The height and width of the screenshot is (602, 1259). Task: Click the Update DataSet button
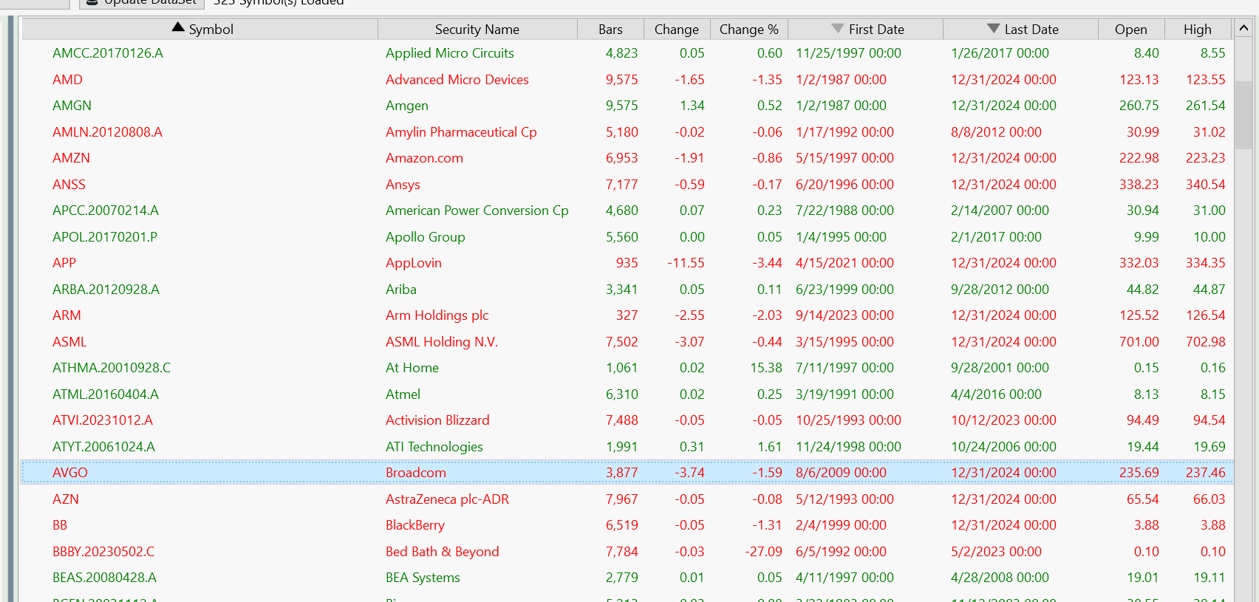coord(142,3)
